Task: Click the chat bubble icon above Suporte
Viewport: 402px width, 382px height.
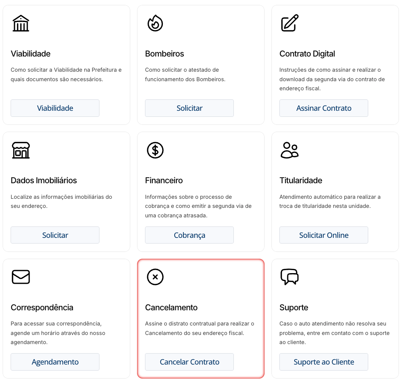Action: tap(289, 277)
